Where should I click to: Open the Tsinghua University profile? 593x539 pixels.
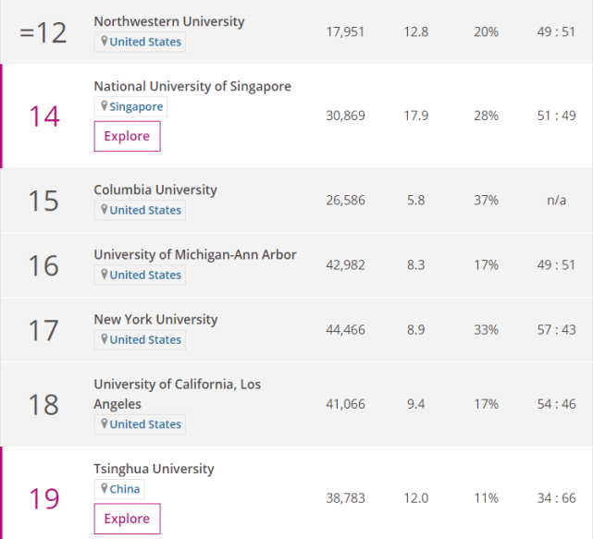click(x=154, y=469)
